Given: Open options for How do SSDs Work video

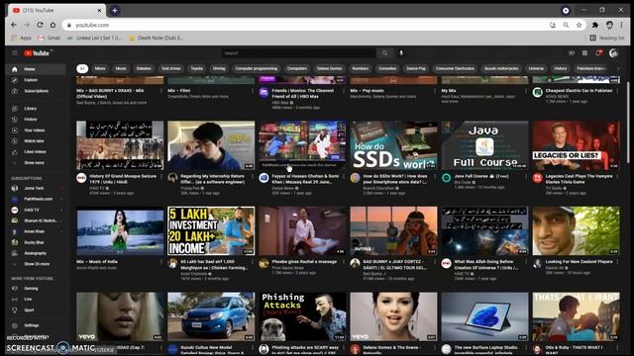Looking at the screenshot, I should [435, 177].
